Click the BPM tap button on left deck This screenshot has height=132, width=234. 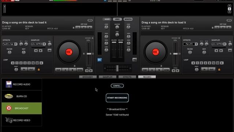point(90,20)
